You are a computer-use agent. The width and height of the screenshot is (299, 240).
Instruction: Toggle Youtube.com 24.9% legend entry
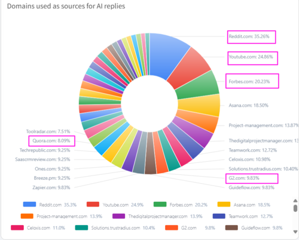tap(115, 205)
